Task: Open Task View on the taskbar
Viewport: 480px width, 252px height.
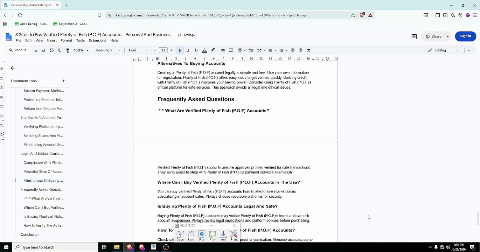Action: [x=104, y=247]
